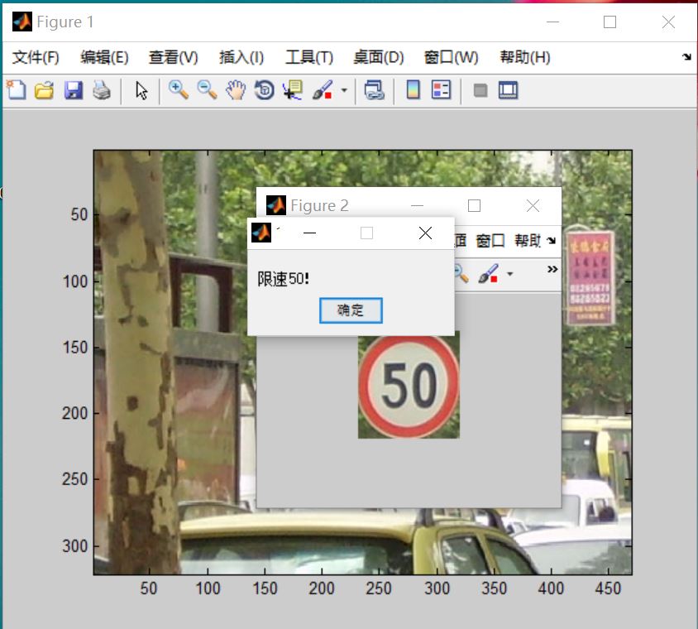Open the 查看(V) menu

point(173,57)
